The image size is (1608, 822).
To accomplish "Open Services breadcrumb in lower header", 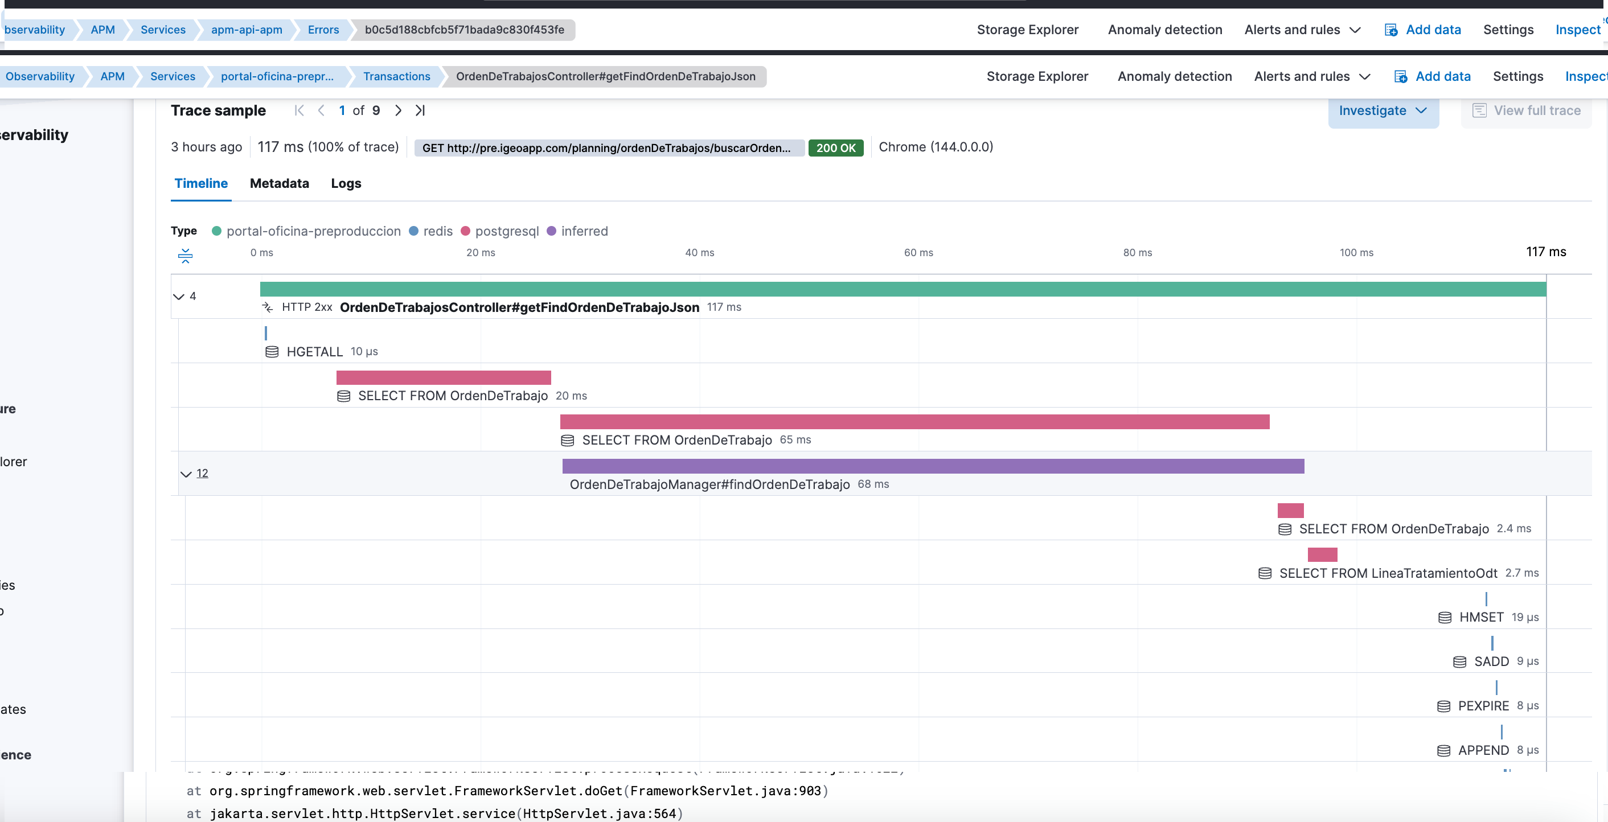I will click(173, 77).
